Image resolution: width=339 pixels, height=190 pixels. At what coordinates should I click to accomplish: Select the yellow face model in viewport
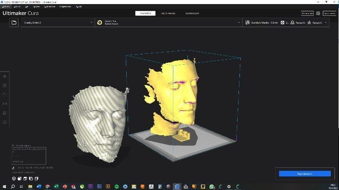pyautogui.click(x=173, y=95)
